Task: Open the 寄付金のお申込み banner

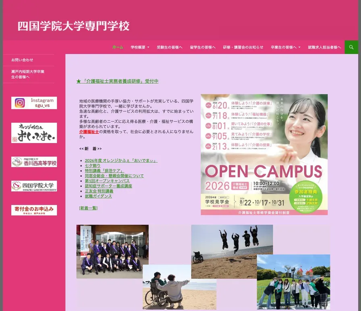Action: pyautogui.click(x=34, y=210)
